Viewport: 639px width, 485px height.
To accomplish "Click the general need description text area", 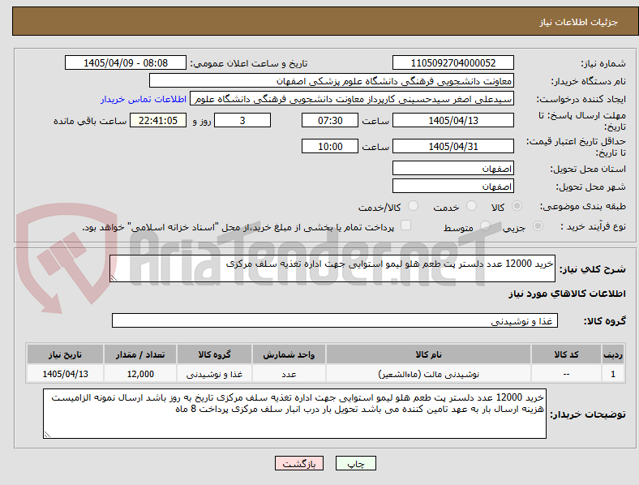I will pyautogui.click(x=332, y=268).
